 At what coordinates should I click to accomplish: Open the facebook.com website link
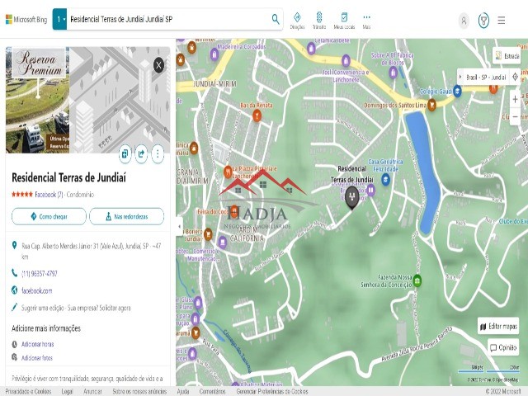(36, 290)
